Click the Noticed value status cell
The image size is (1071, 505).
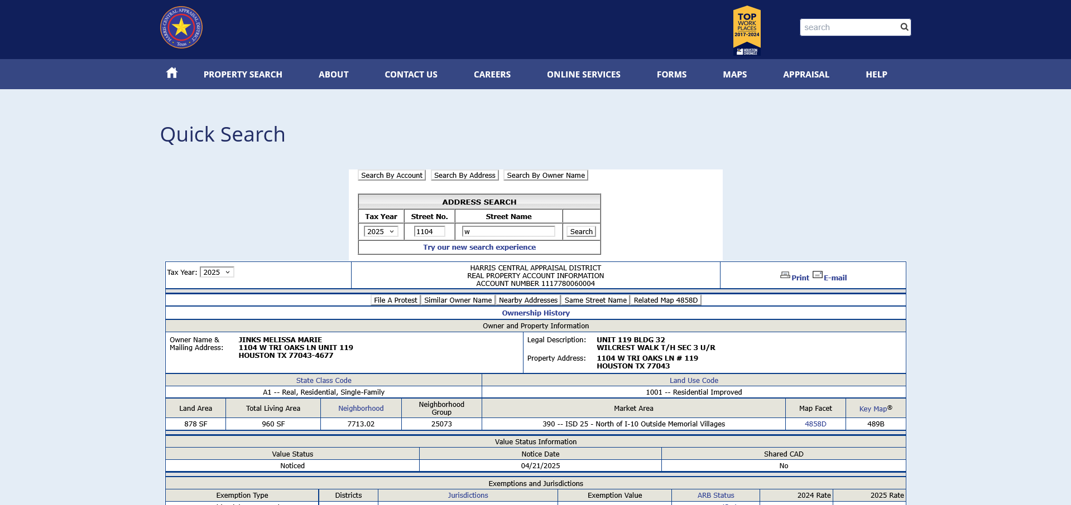pyautogui.click(x=292, y=465)
